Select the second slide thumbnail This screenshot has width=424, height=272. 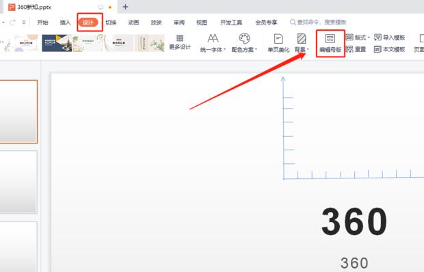point(18,182)
